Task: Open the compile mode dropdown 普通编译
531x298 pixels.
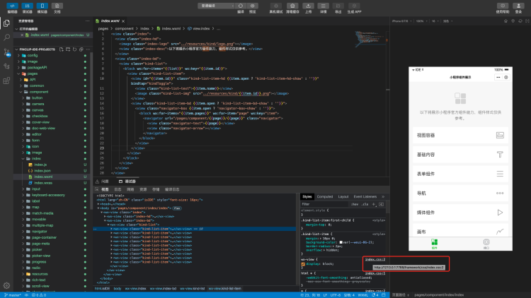Action: click(216, 6)
